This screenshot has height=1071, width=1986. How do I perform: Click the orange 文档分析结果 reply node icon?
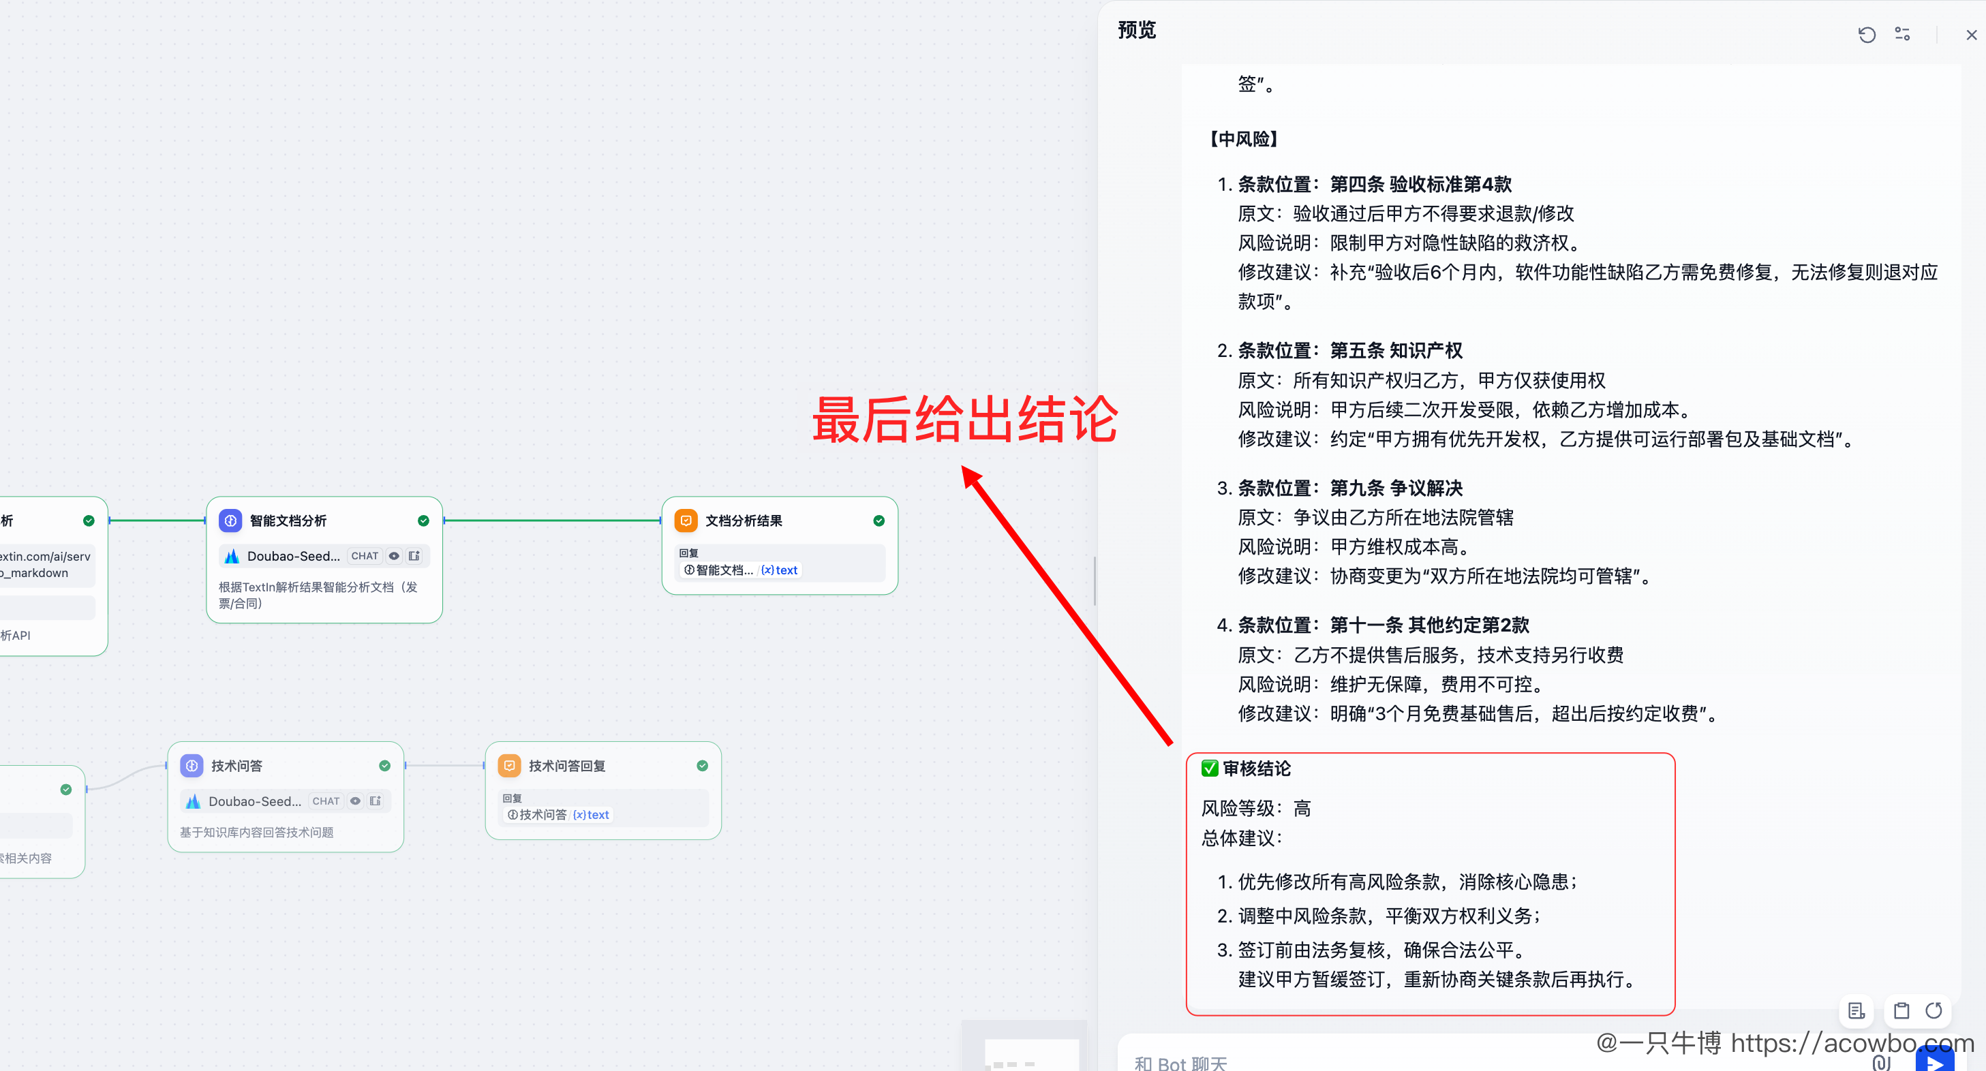[x=686, y=521]
